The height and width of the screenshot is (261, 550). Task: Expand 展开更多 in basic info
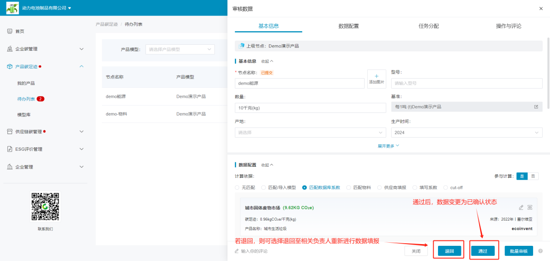pyautogui.click(x=388, y=146)
